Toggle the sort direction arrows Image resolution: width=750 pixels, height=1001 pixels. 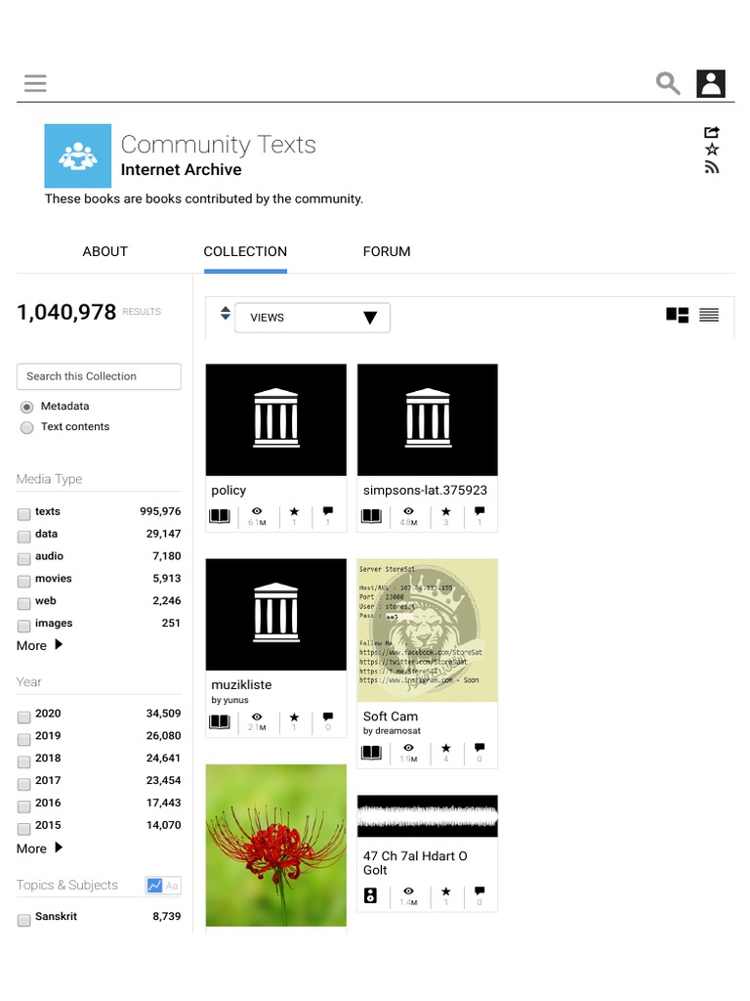pyautogui.click(x=226, y=313)
